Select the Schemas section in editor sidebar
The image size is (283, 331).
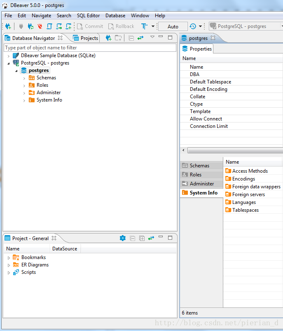tap(201, 165)
